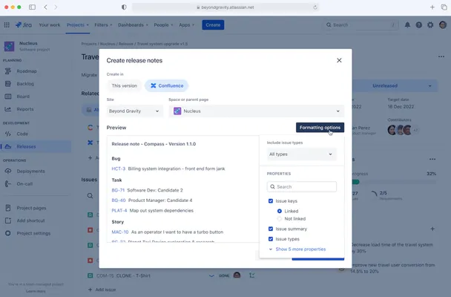The width and height of the screenshot is (451, 297).
Task: Click the Safari sidebar toggle icon
Action: click(32, 7)
